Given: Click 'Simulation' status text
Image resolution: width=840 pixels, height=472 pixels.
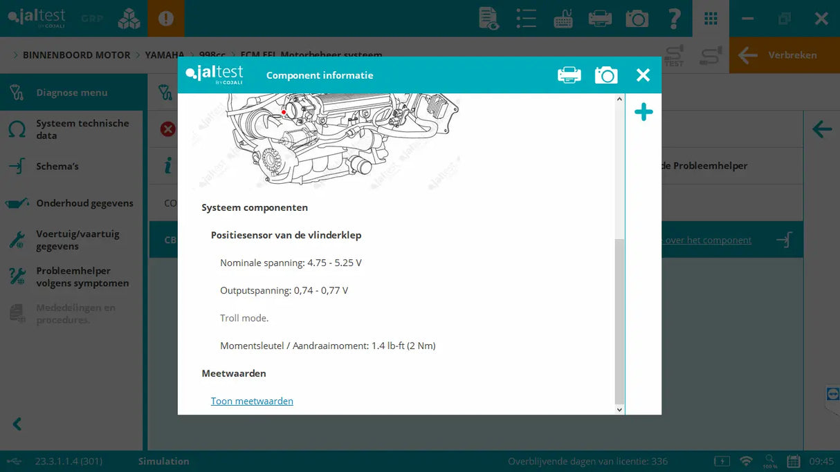Looking at the screenshot, I should 163,461.
